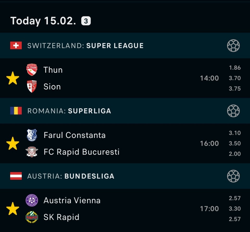Tap the SK Rapid club badge

pyautogui.click(x=32, y=217)
